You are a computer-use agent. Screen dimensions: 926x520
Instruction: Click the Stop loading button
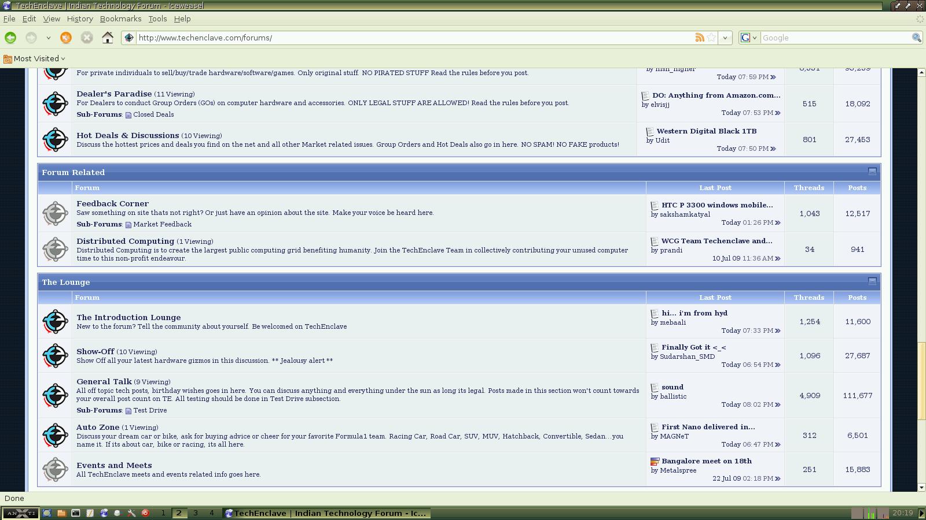(87, 38)
